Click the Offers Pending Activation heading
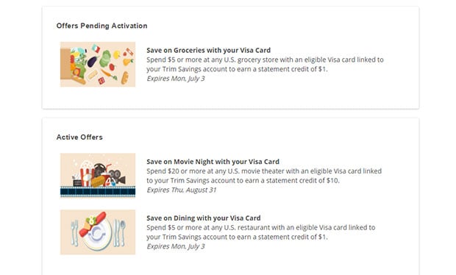This screenshot has width=456, height=275. click(x=101, y=26)
